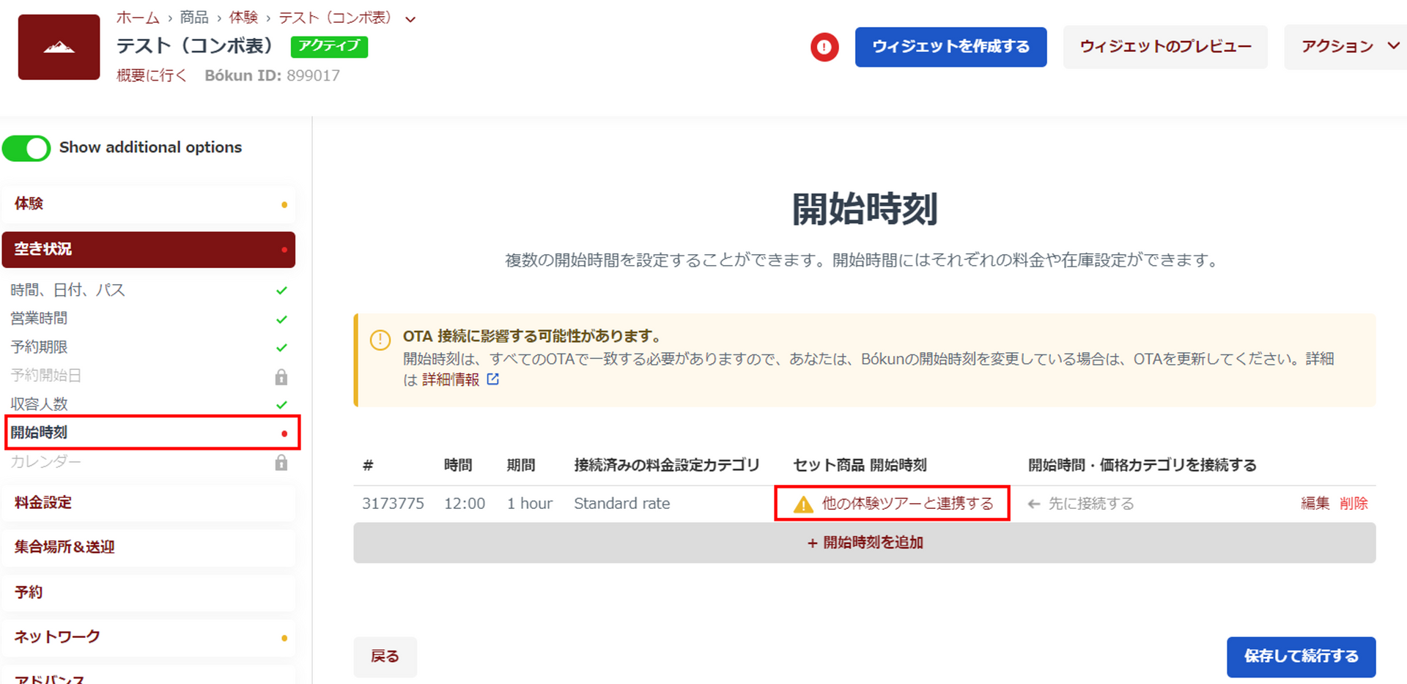1407x684 pixels.
Task: Click 概要に行く link under the title
Action: point(152,75)
